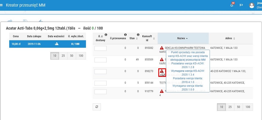Click SEKCJA KS-OMNIPHARM TESTOWA name
This screenshot has height=120, width=262.
pos(185,48)
